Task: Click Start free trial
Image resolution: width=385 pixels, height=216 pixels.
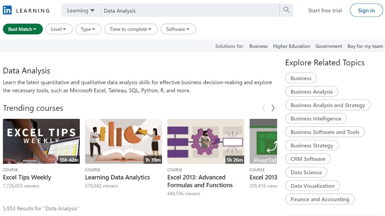Action: pos(325,10)
